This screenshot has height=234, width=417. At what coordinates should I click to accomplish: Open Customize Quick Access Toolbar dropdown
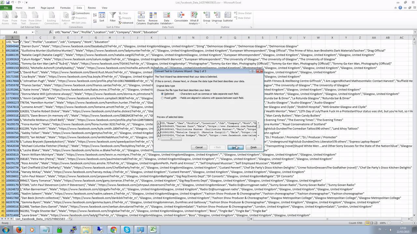[27, 2]
